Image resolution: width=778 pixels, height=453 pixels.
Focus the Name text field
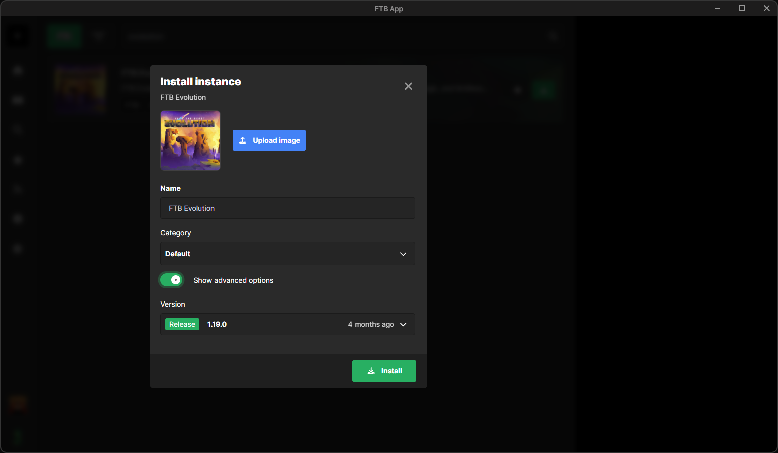(287, 208)
